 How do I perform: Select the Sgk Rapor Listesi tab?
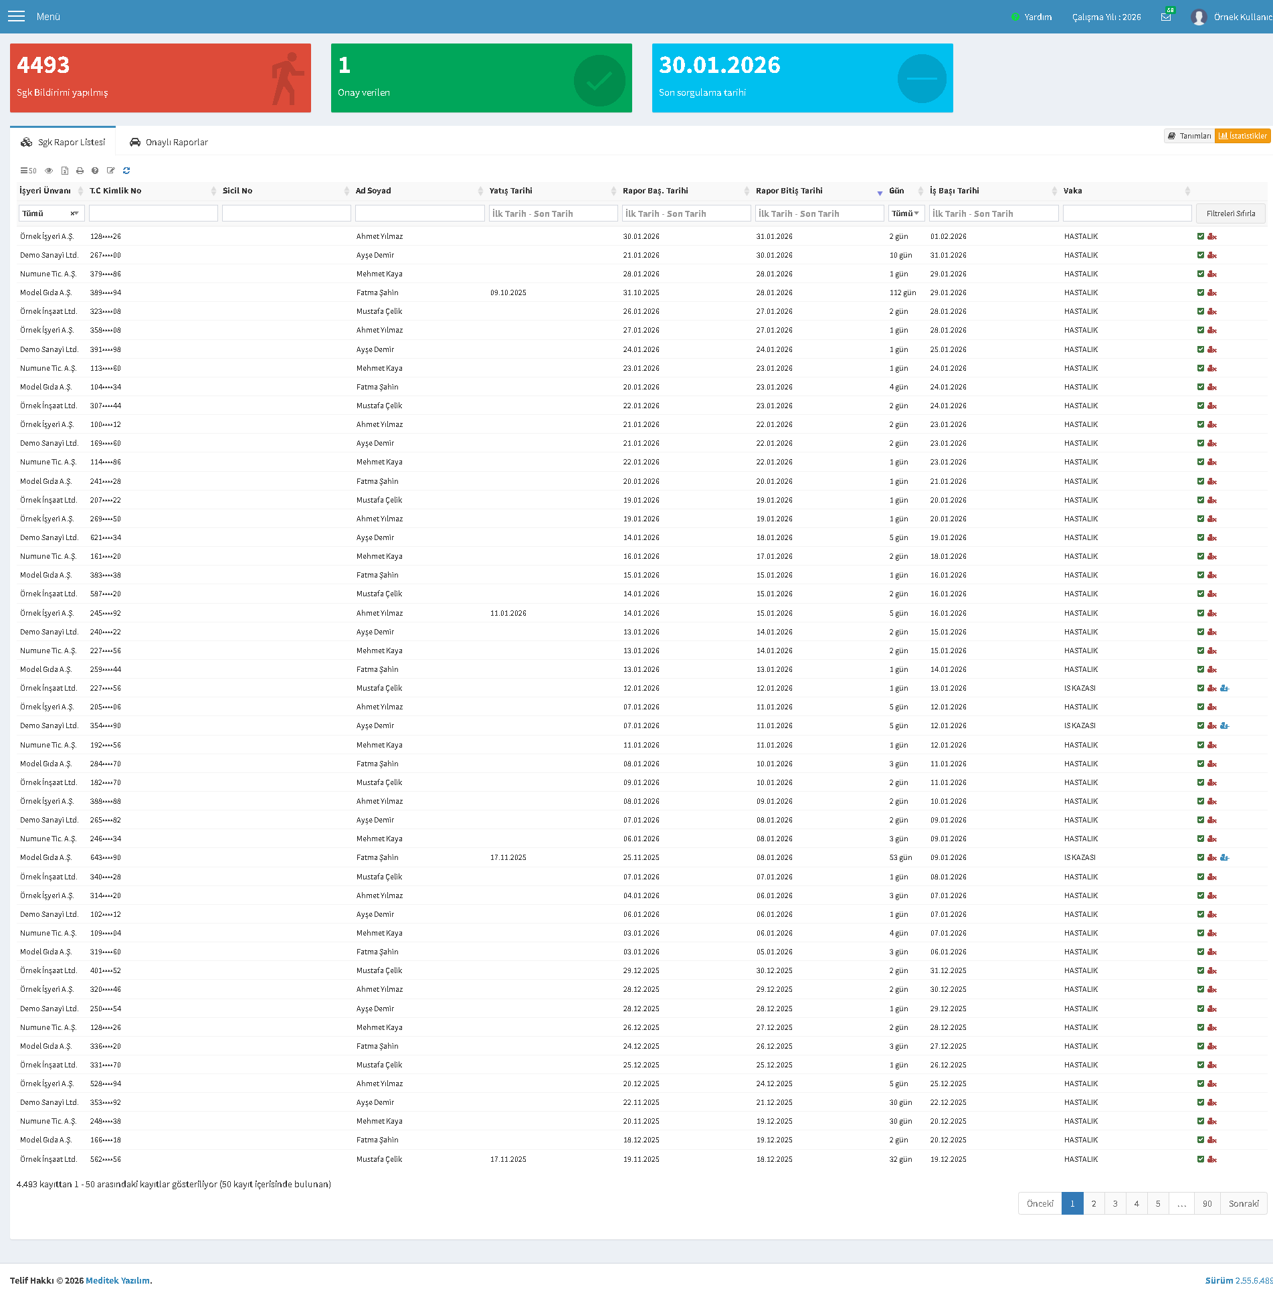pyautogui.click(x=63, y=142)
